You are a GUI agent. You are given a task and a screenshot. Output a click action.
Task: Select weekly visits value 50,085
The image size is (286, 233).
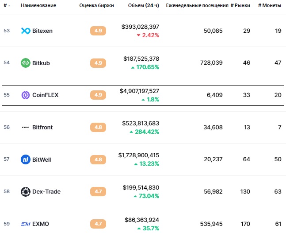[x=213, y=31]
